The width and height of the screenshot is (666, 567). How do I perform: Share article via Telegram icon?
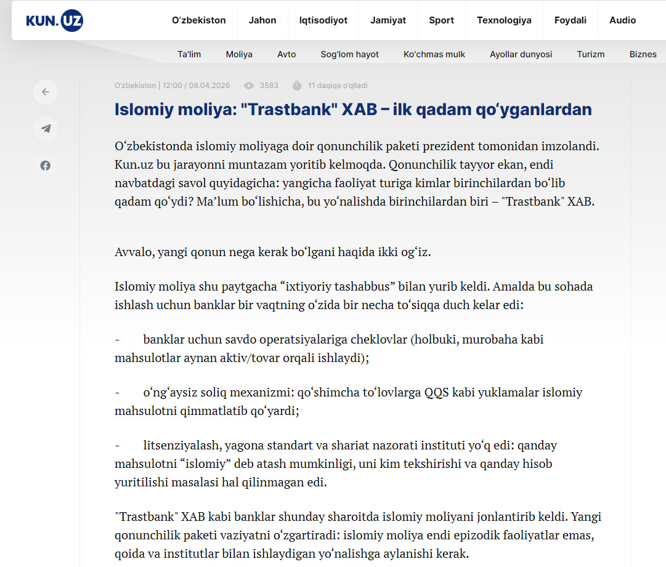coord(46,129)
